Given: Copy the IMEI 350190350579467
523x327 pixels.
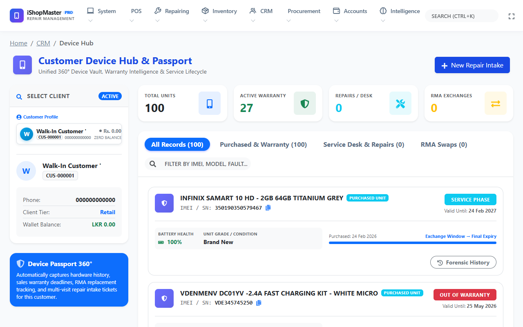Looking at the screenshot, I should coord(268,208).
